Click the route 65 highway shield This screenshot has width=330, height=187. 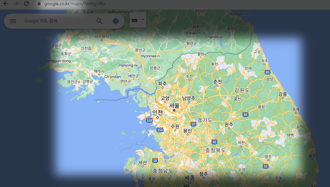click(x=267, y=72)
